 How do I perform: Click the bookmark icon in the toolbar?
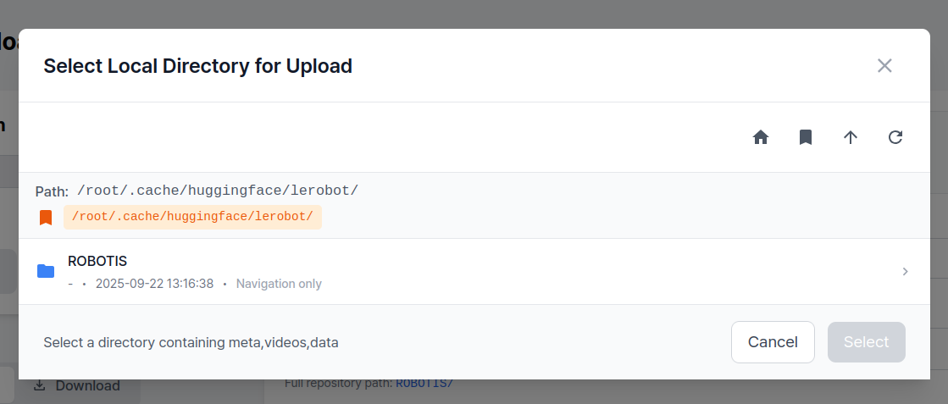(806, 137)
